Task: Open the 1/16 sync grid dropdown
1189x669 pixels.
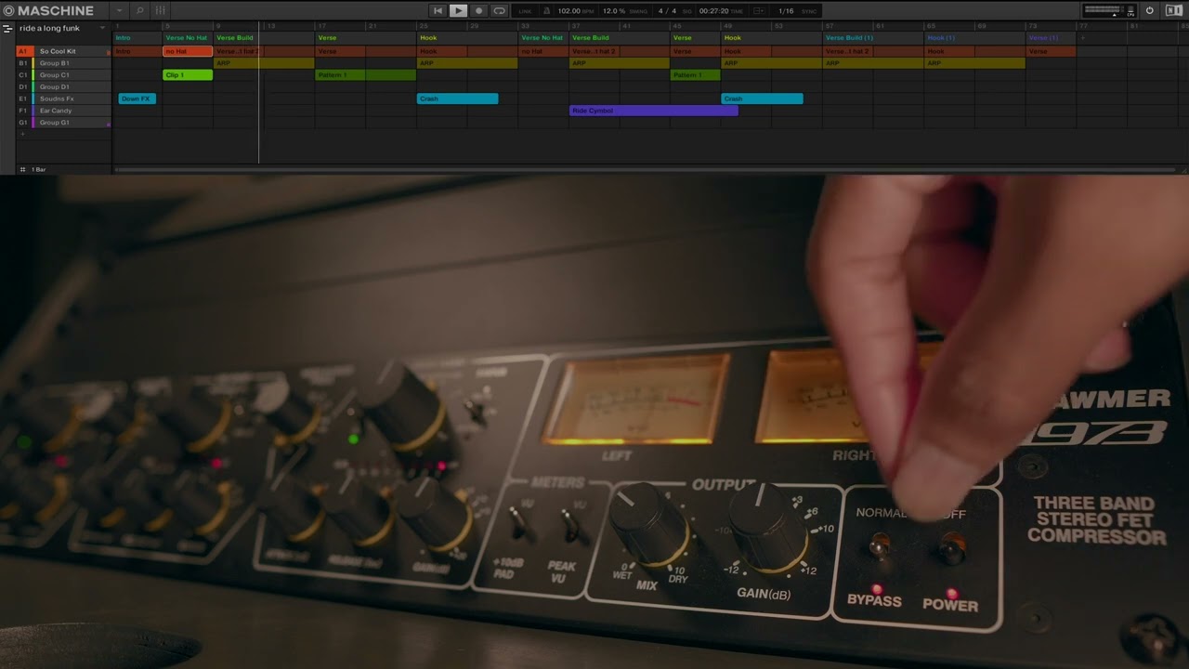Action: coord(786,11)
